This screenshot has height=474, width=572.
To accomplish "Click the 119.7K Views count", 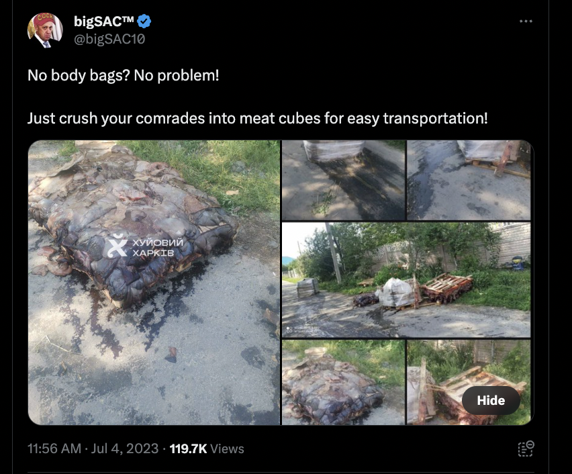I will click(x=207, y=448).
